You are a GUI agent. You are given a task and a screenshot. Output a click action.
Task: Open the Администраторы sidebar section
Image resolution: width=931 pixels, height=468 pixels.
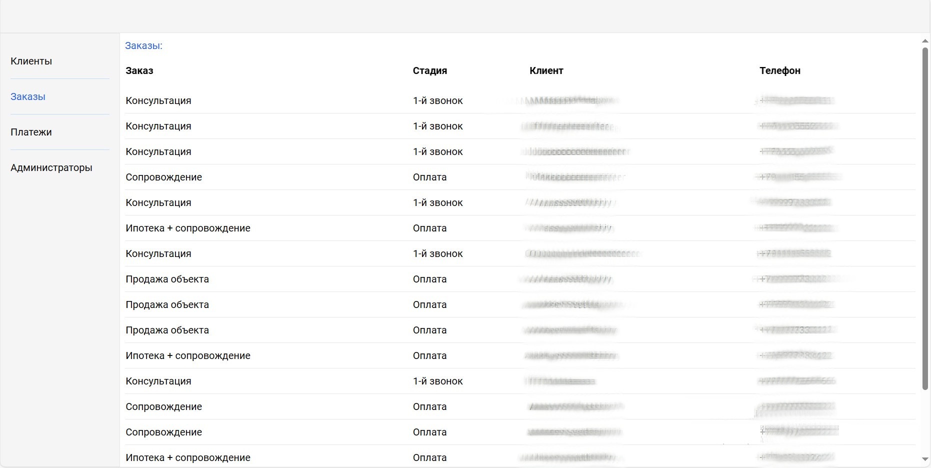click(51, 167)
